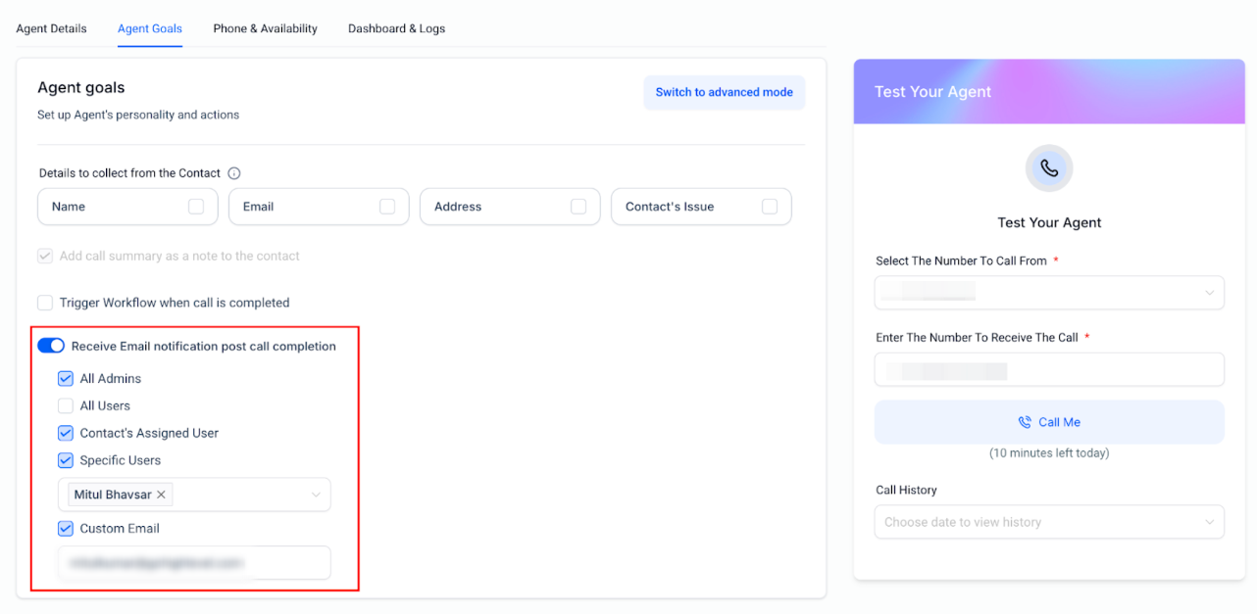
Task: Click the info icon beside Details to collect
Action: tap(234, 173)
